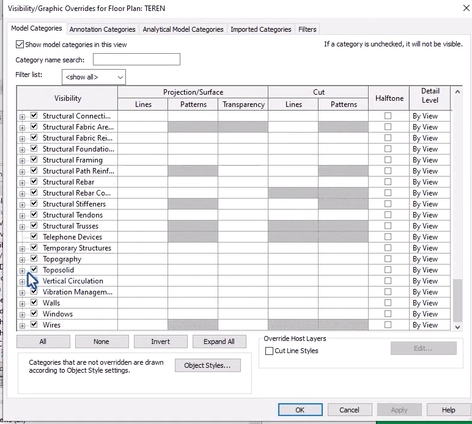472x424 pixels.
Task: Click the Object Styles button
Action: point(207,365)
